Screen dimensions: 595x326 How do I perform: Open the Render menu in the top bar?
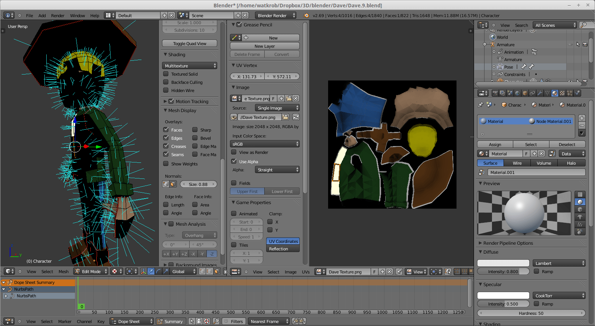(x=57, y=16)
